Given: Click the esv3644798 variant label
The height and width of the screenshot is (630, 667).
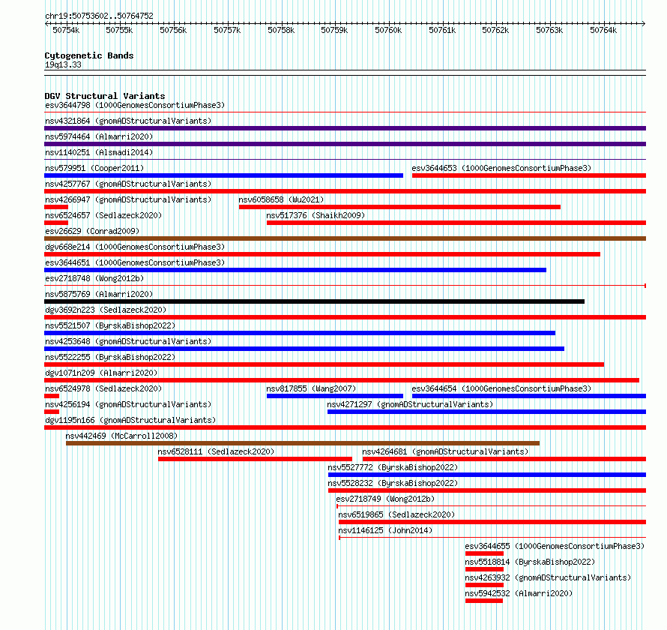Looking at the screenshot, I should pyautogui.click(x=135, y=105).
